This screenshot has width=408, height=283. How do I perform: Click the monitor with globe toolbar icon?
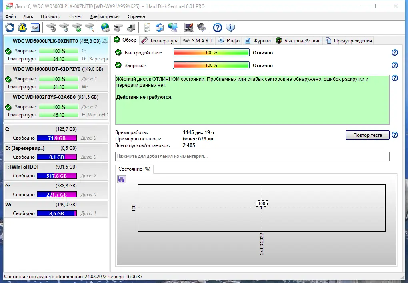click(173, 27)
